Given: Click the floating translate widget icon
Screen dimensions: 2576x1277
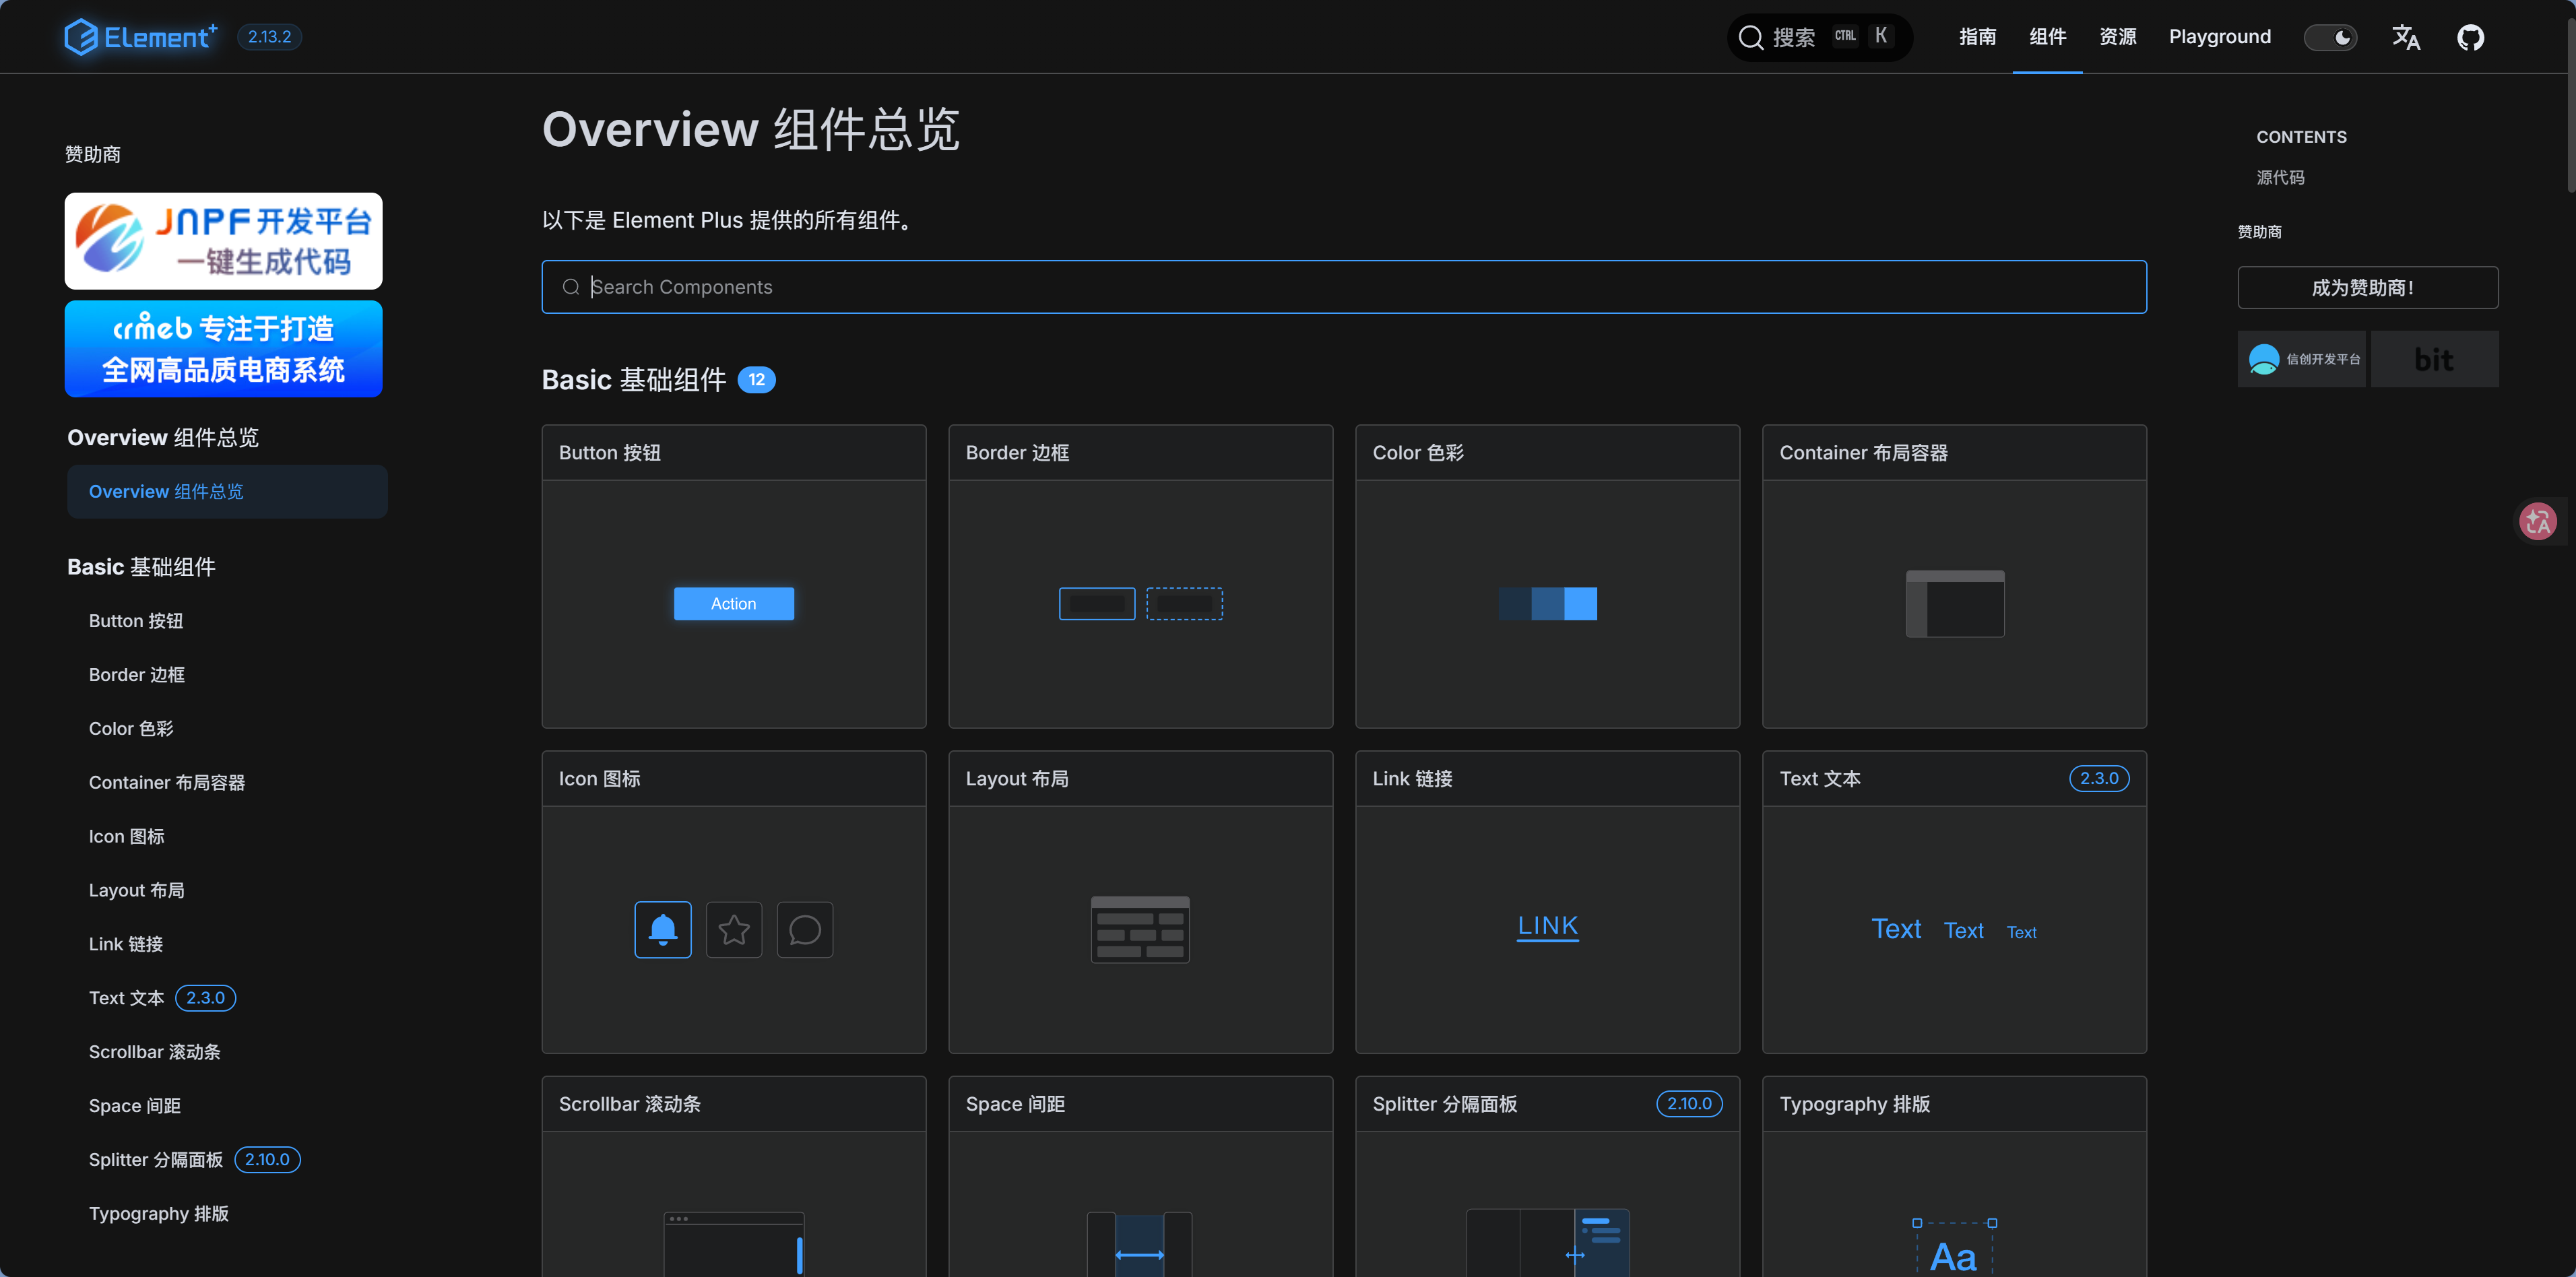Looking at the screenshot, I should pyautogui.click(x=2537, y=521).
